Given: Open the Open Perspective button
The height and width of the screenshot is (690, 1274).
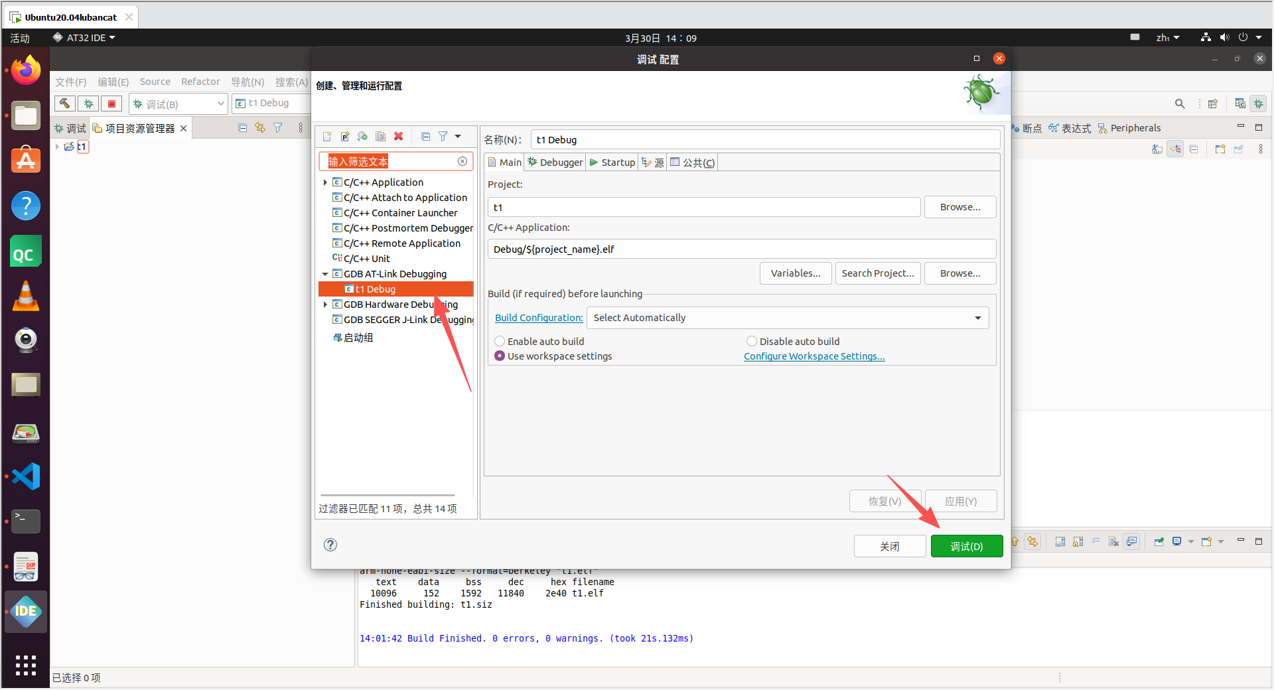Looking at the screenshot, I should (x=1213, y=103).
